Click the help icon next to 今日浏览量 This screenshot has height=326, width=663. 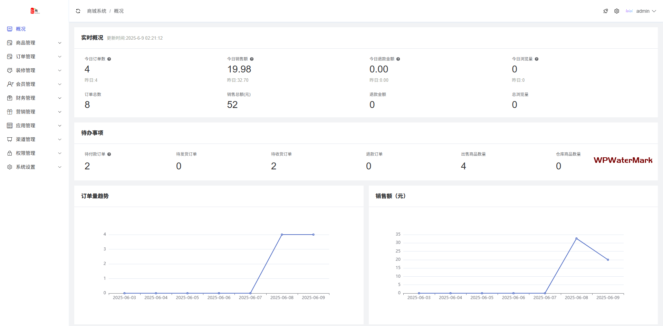537,59
